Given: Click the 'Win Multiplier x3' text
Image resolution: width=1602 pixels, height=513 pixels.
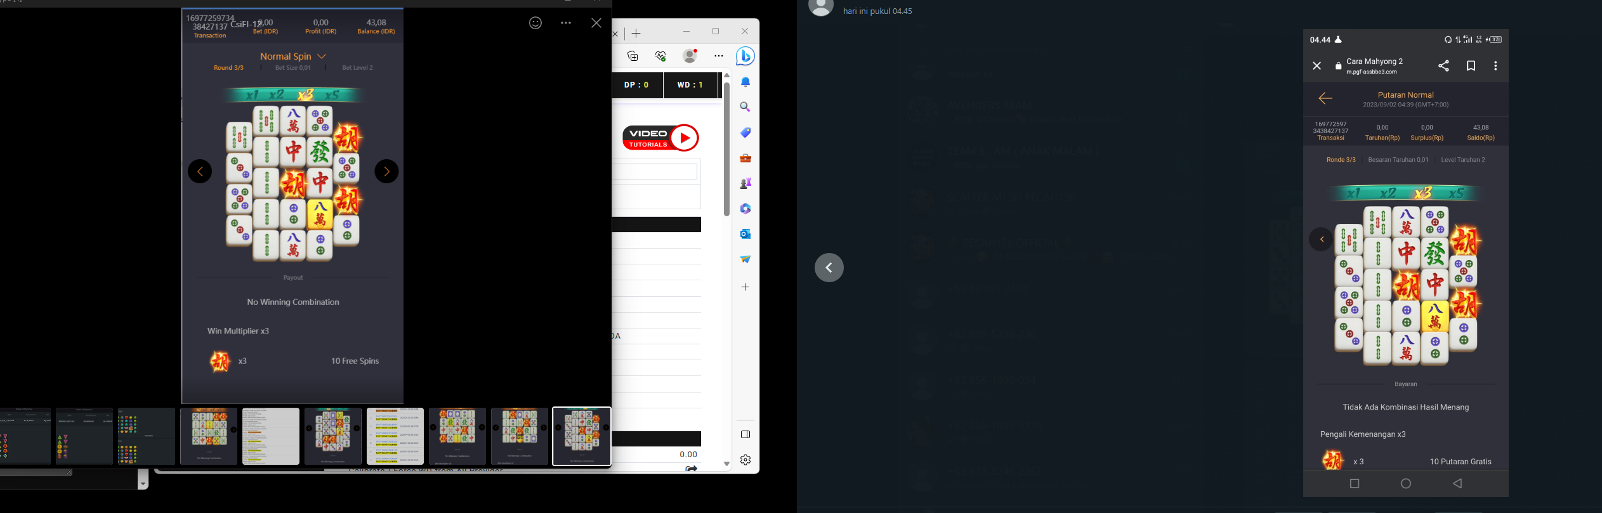Looking at the screenshot, I should [239, 331].
